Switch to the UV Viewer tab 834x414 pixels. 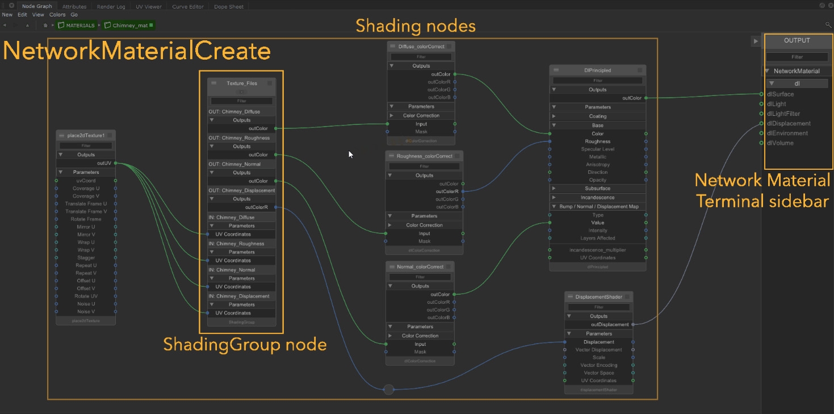pos(148,7)
